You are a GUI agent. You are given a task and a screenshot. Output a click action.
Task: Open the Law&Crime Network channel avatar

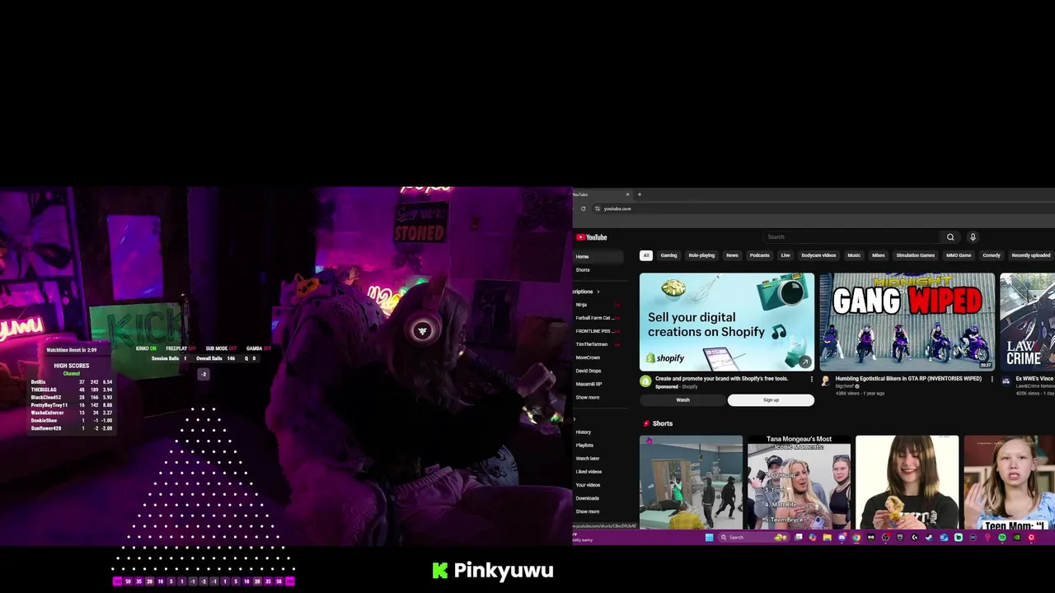pos(1006,381)
